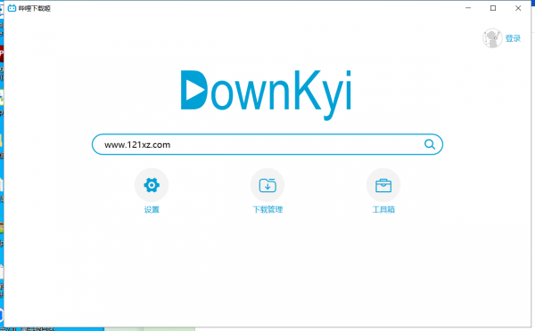Focus the URL search input field

(267, 144)
